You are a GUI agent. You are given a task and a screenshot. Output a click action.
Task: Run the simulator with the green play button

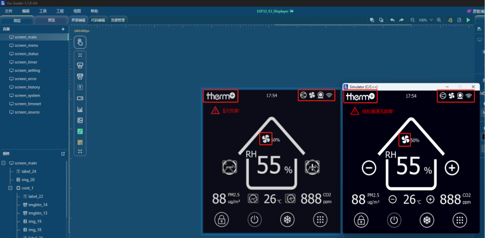pyautogui.click(x=469, y=20)
